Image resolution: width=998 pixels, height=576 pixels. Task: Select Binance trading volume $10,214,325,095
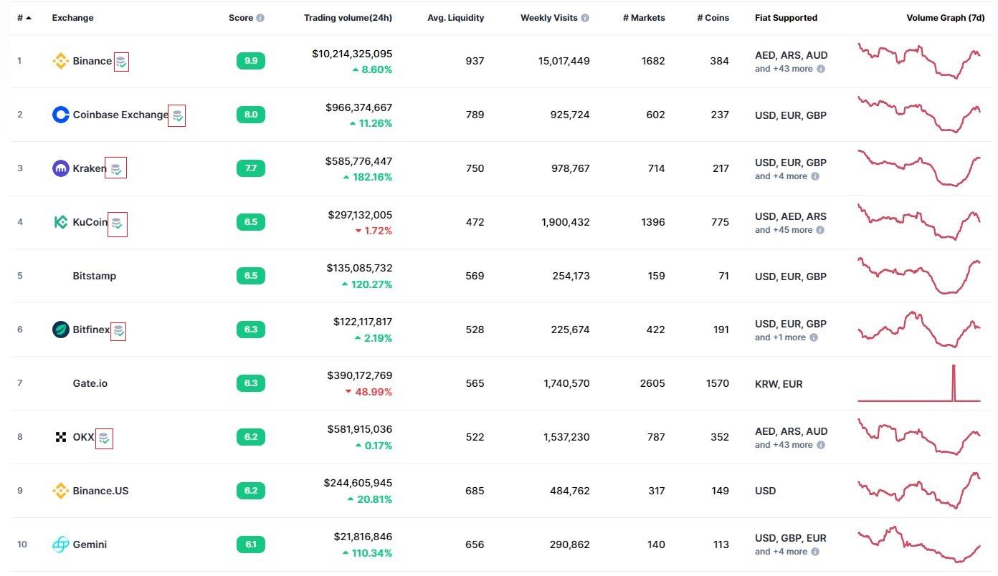tap(352, 54)
